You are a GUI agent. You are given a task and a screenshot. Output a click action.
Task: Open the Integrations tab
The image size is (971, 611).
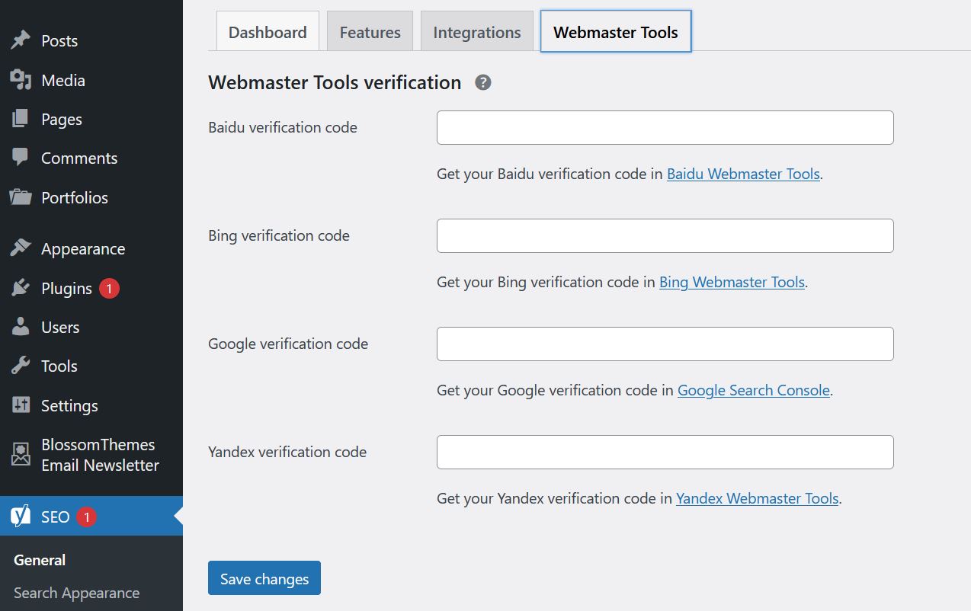tap(476, 32)
